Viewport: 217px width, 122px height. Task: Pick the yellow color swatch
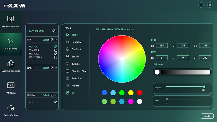pyautogui.click(x=131, y=93)
